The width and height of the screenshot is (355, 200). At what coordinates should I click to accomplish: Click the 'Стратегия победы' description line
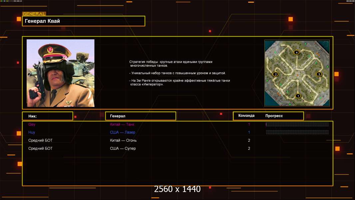pos(171,64)
